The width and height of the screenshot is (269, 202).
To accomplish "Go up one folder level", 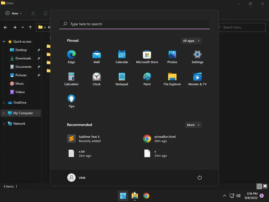I will pyautogui.click(x=30, y=27).
